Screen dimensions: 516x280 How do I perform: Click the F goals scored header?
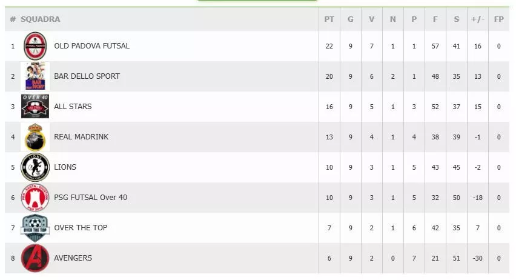tap(435, 19)
